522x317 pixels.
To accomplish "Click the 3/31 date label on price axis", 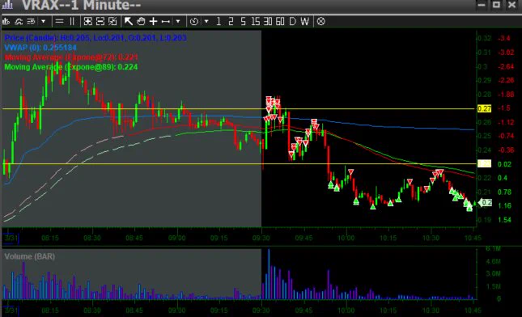I will click(x=11, y=239).
